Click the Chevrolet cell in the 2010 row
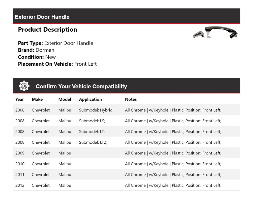 pyautogui.click(x=41, y=164)
